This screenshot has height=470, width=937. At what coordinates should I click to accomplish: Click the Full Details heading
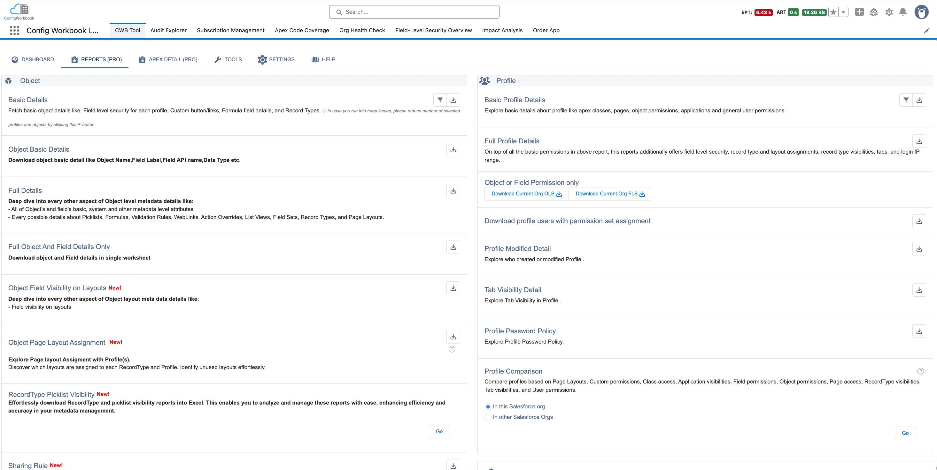[25, 191]
